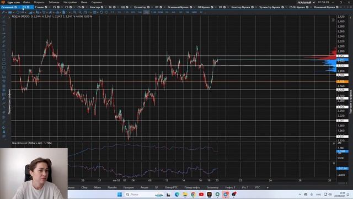The image size is (353, 199).
Task: Open the Справка menu
Action: point(97,2)
